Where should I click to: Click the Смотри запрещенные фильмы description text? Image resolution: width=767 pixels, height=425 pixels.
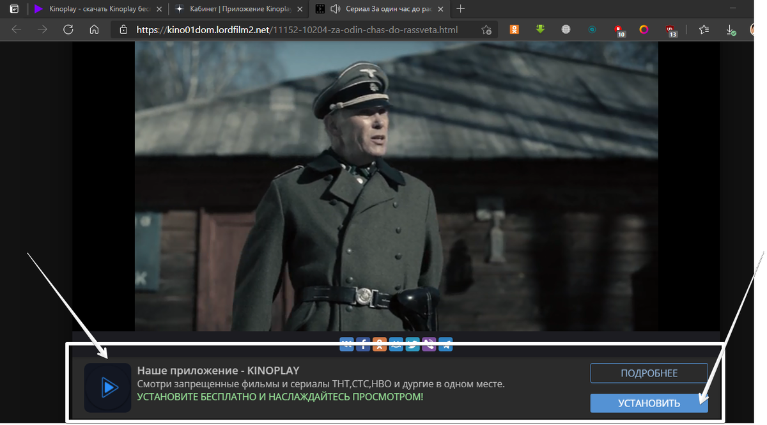click(321, 384)
